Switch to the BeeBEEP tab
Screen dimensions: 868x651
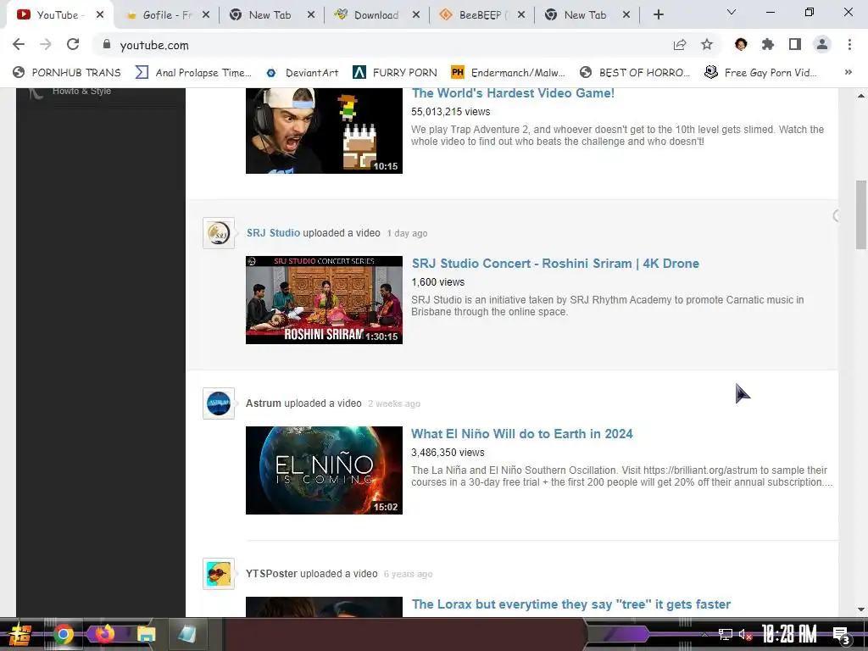pyautogui.click(x=481, y=15)
